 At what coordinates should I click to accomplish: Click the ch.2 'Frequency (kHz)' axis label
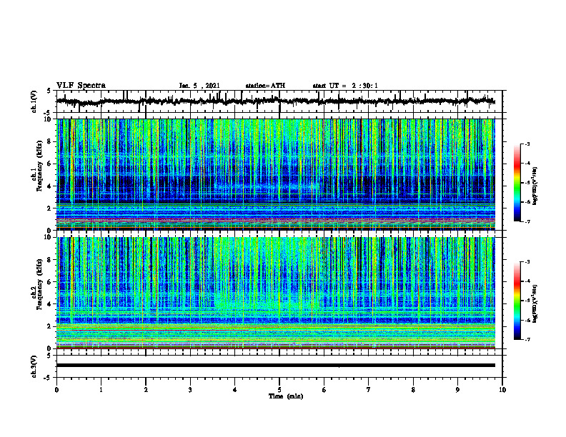[x=39, y=284]
